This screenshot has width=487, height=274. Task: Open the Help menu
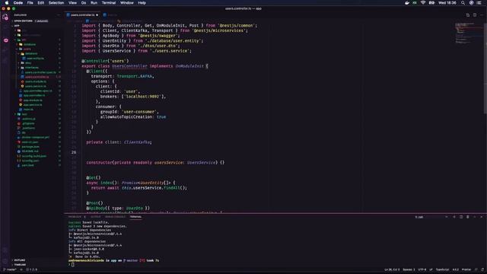(142, 3)
